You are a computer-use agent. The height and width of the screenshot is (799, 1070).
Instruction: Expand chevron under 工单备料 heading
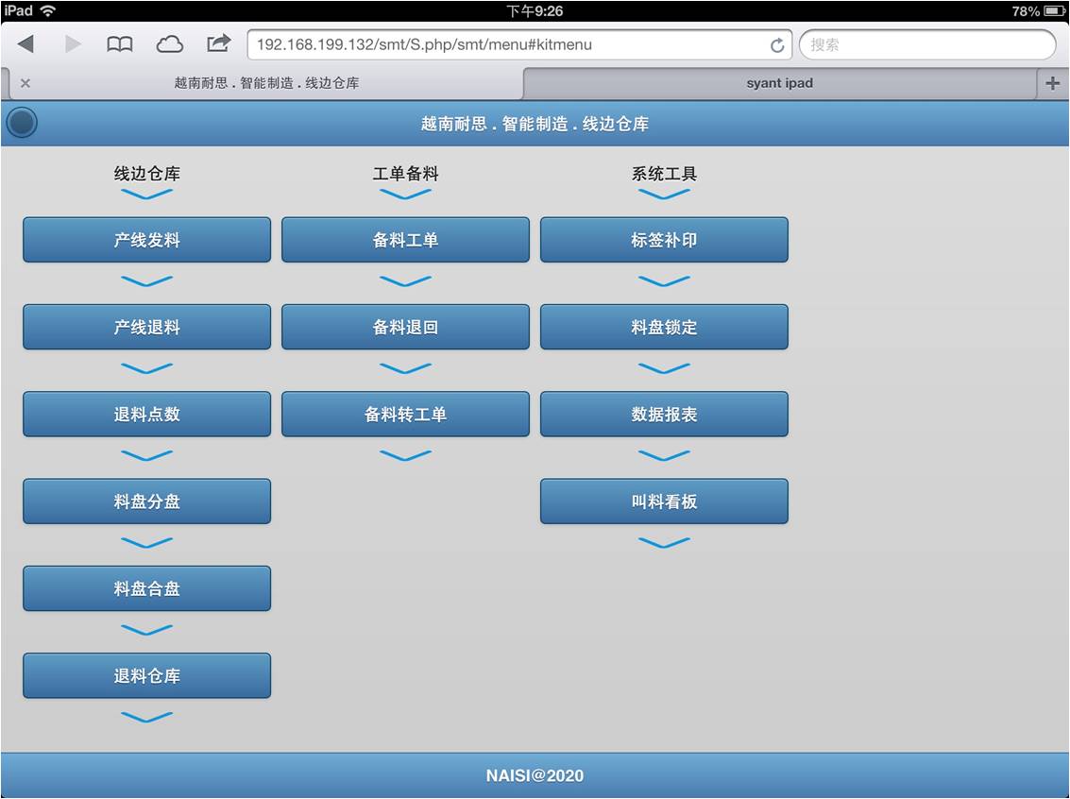coord(405,195)
